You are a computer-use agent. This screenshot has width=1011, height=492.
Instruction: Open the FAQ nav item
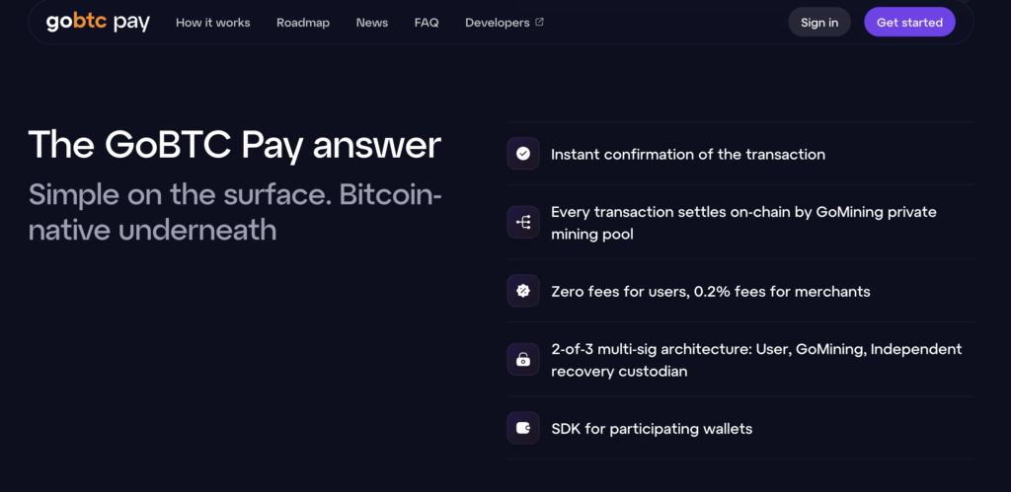[x=427, y=23]
